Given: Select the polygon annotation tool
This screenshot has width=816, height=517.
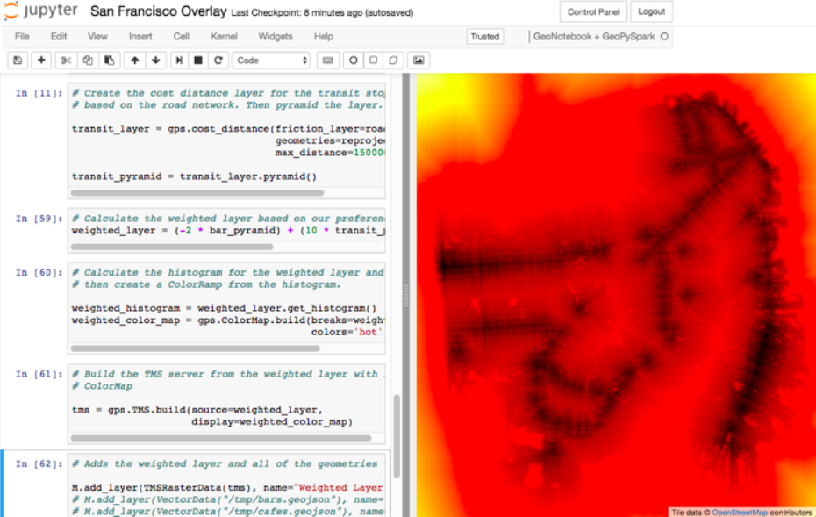Looking at the screenshot, I should 394,61.
